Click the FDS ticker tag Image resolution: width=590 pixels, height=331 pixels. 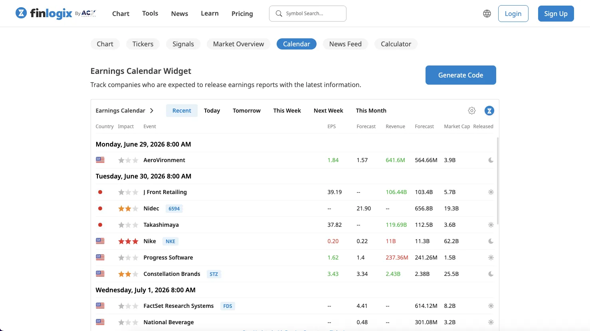[228, 306]
